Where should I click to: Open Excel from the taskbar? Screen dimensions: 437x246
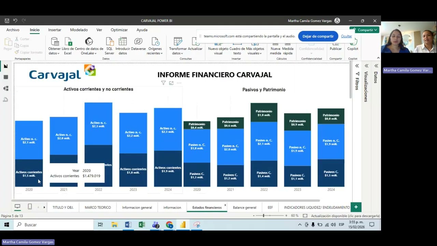pos(142,225)
